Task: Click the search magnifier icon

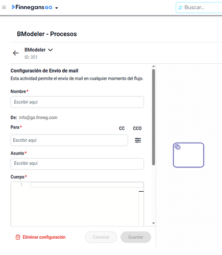Action: pyautogui.click(x=180, y=8)
